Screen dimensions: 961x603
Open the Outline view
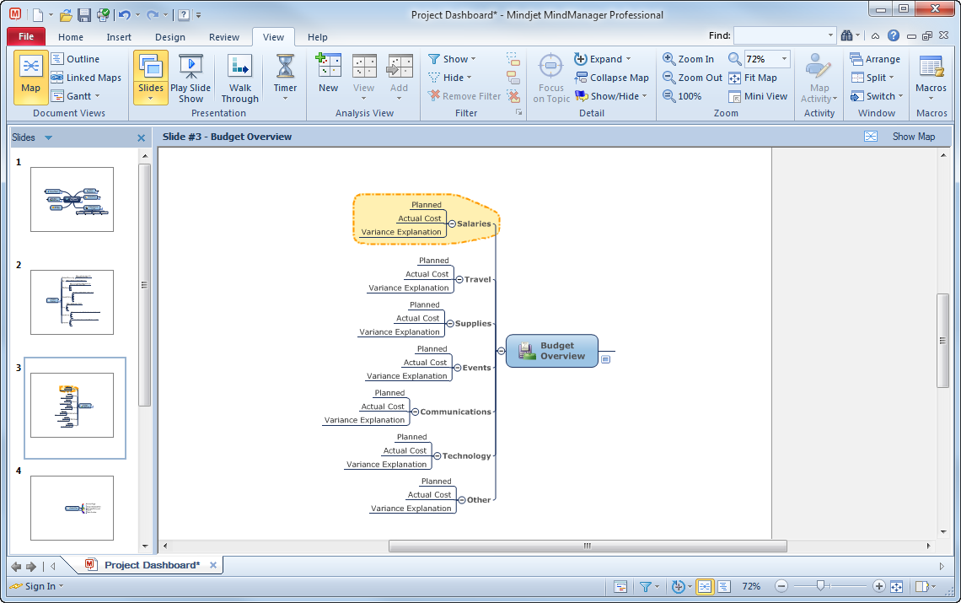[75, 59]
